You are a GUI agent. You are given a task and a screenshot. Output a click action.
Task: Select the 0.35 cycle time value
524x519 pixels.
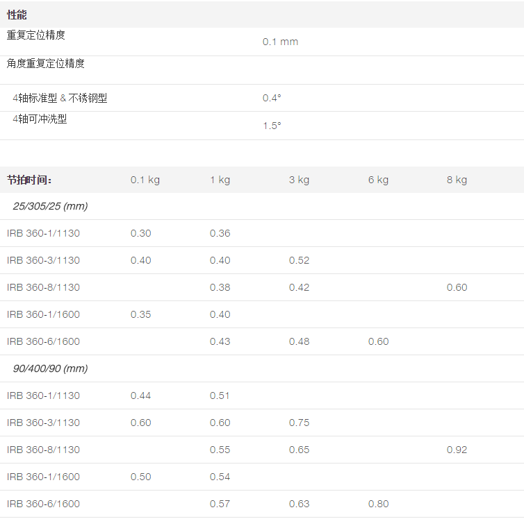[x=140, y=314]
